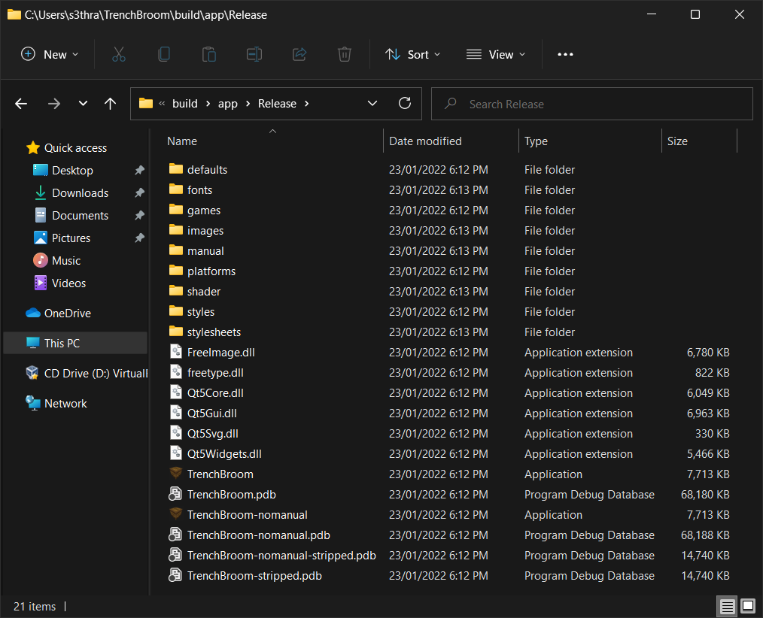Show hidden breadcrumb path chevrons
The image size is (763, 618).
pos(162,104)
